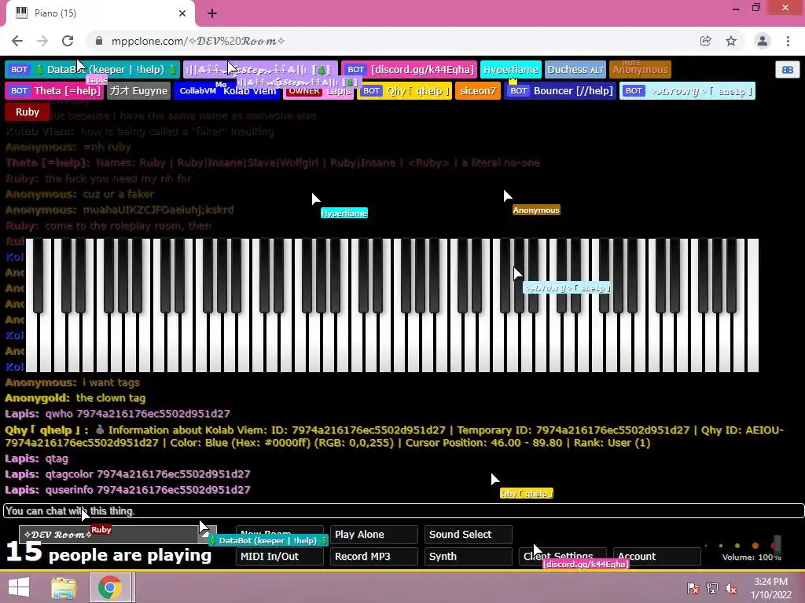Reload the mppclone page
Image resolution: width=805 pixels, height=603 pixels.
tap(68, 41)
